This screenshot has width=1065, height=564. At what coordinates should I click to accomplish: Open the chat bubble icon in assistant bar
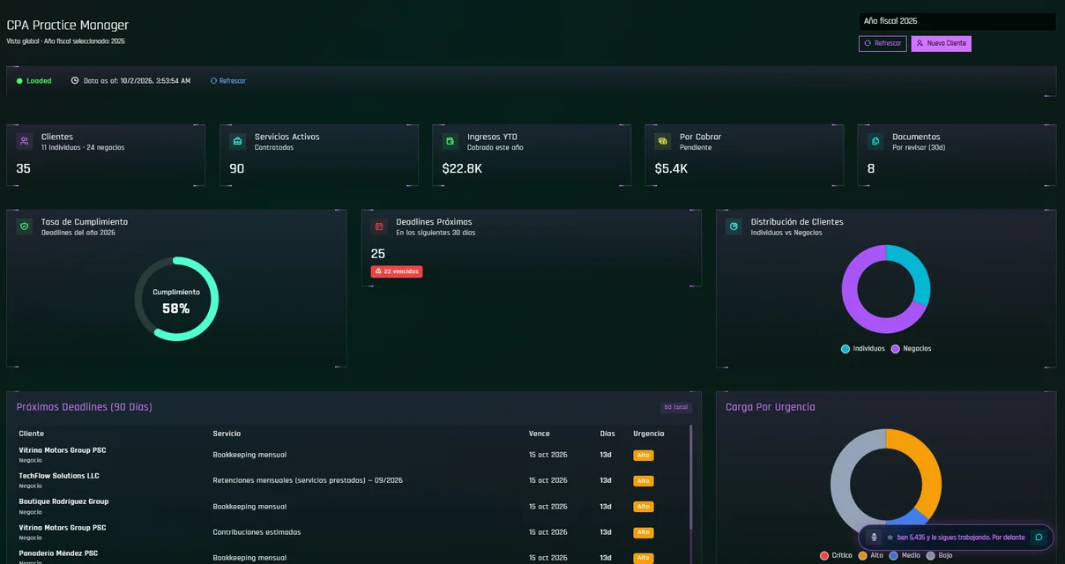click(1039, 537)
